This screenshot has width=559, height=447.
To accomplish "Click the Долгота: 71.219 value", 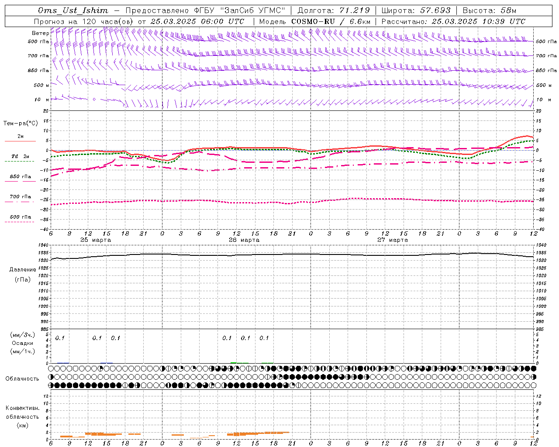I will tap(334, 10).
